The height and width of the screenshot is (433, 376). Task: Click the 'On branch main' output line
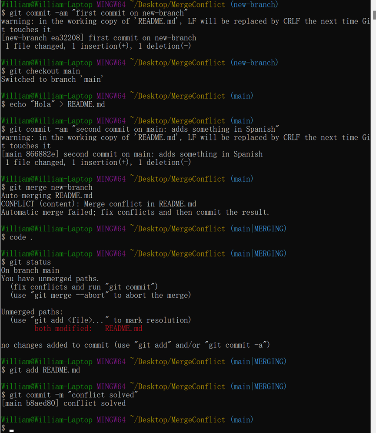pos(30,270)
